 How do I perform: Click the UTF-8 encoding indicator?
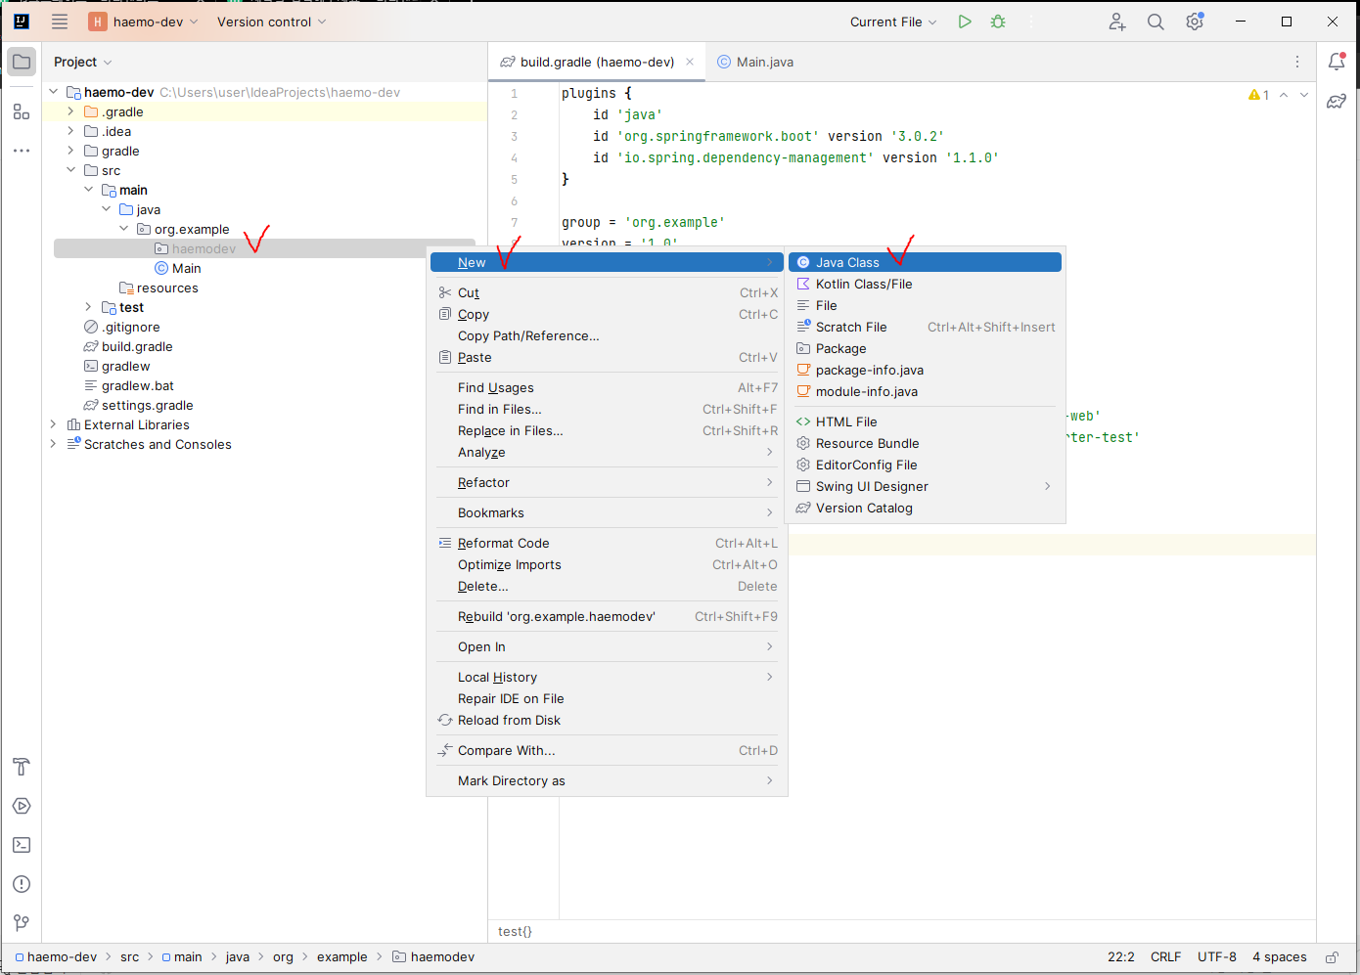pyautogui.click(x=1216, y=957)
